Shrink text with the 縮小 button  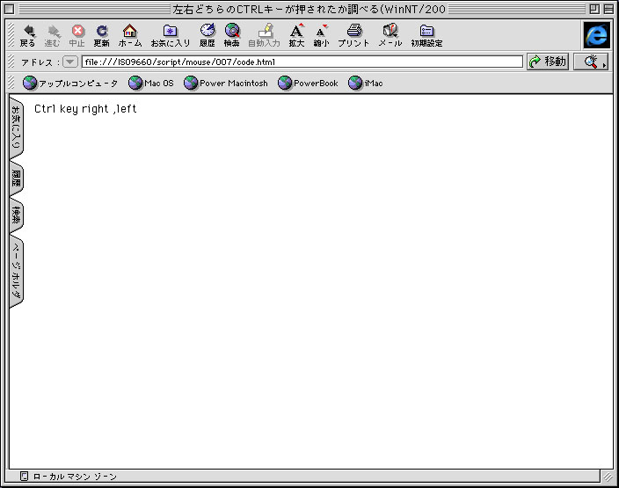[x=321, y=35]
